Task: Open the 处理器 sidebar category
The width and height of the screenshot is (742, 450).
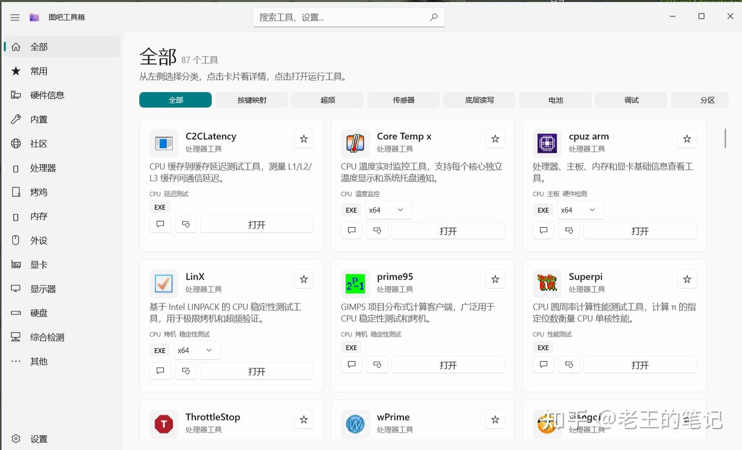Action: point(61,168)
